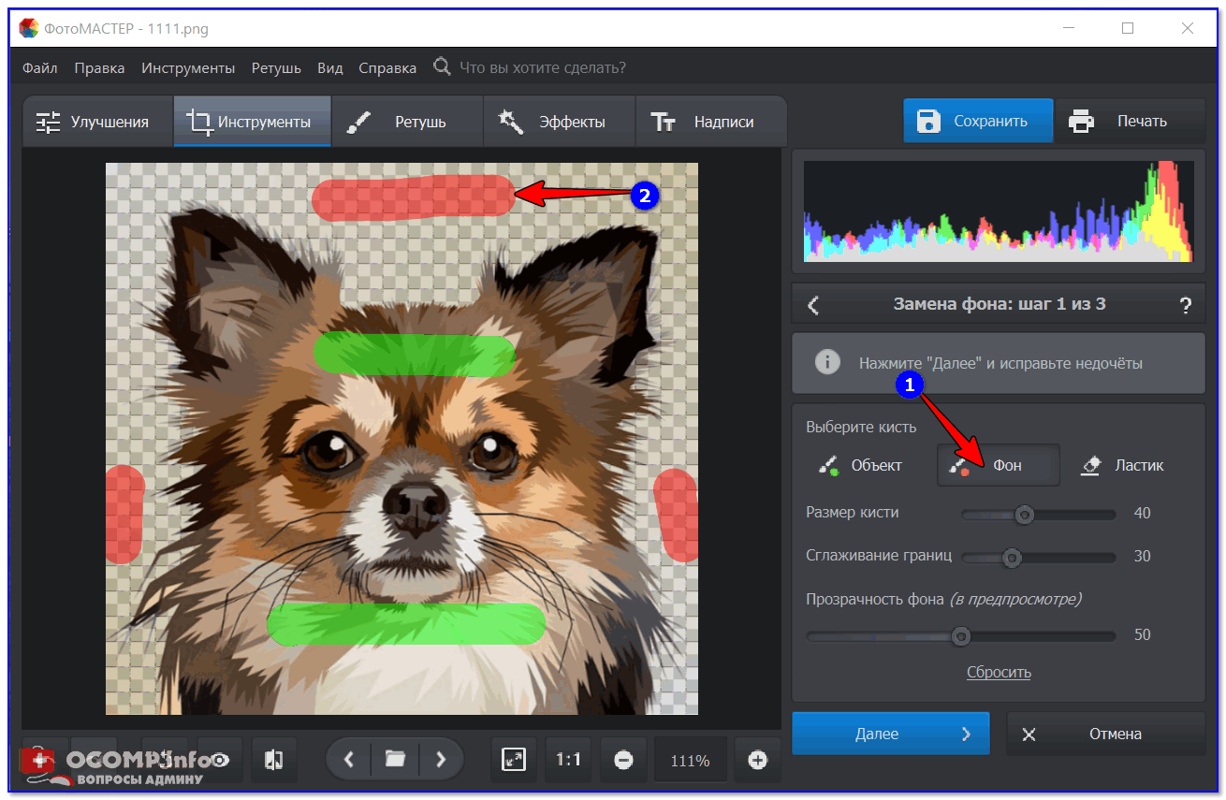
Task: Zoom in with the plus icon
Action: [757, 760]
